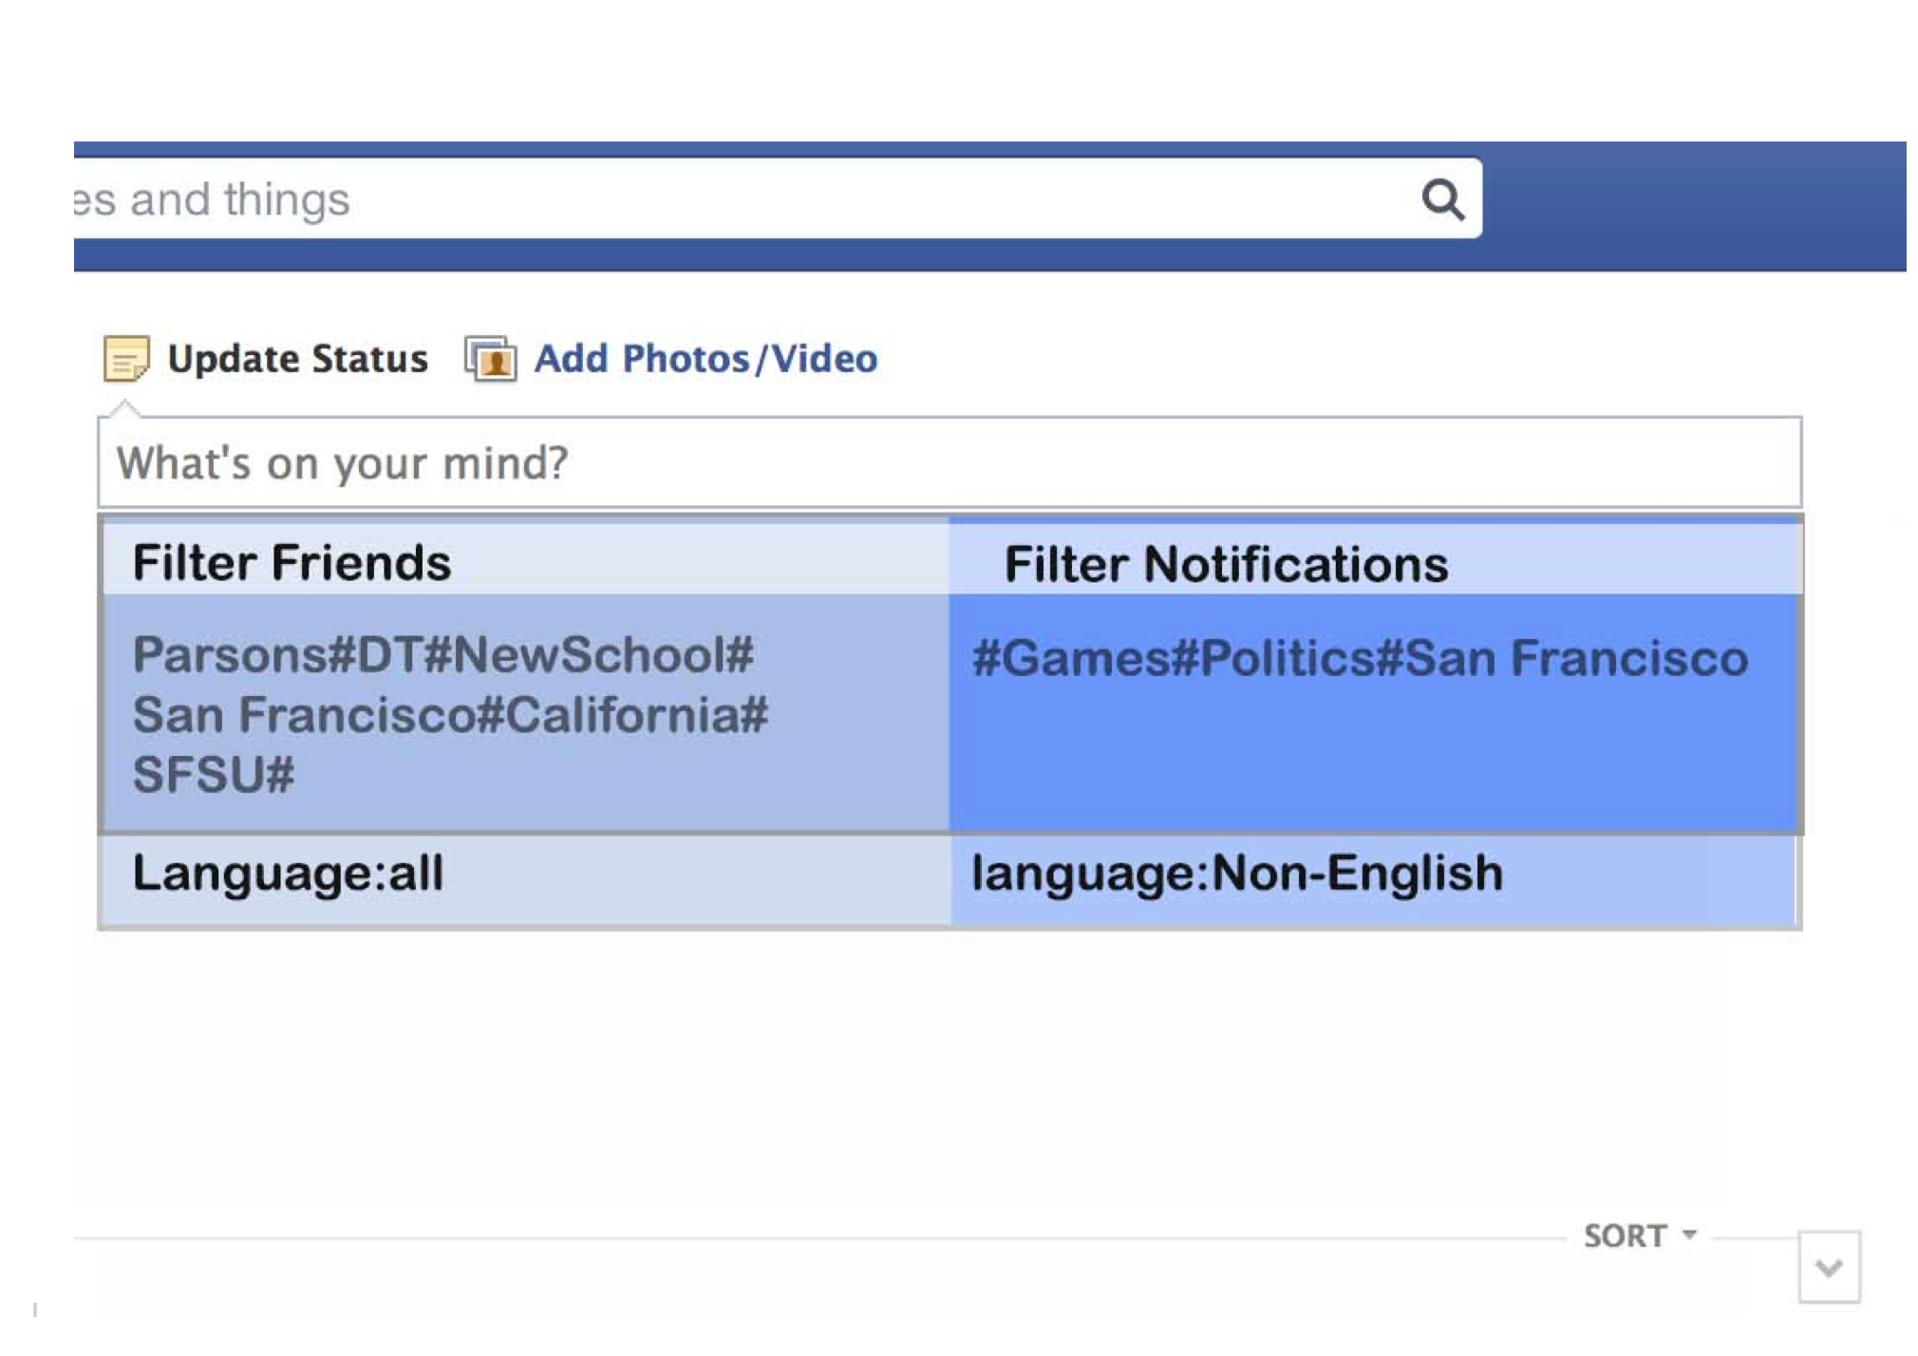Click the Parsons#DT#NewSchool# friends tag area
This screenshot has height=1356, width=1918.
525,713
